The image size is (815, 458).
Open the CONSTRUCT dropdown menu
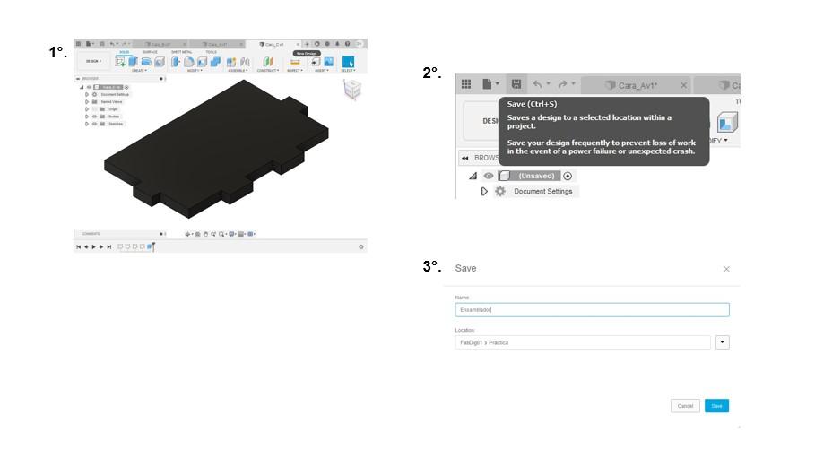click(268, 70)
